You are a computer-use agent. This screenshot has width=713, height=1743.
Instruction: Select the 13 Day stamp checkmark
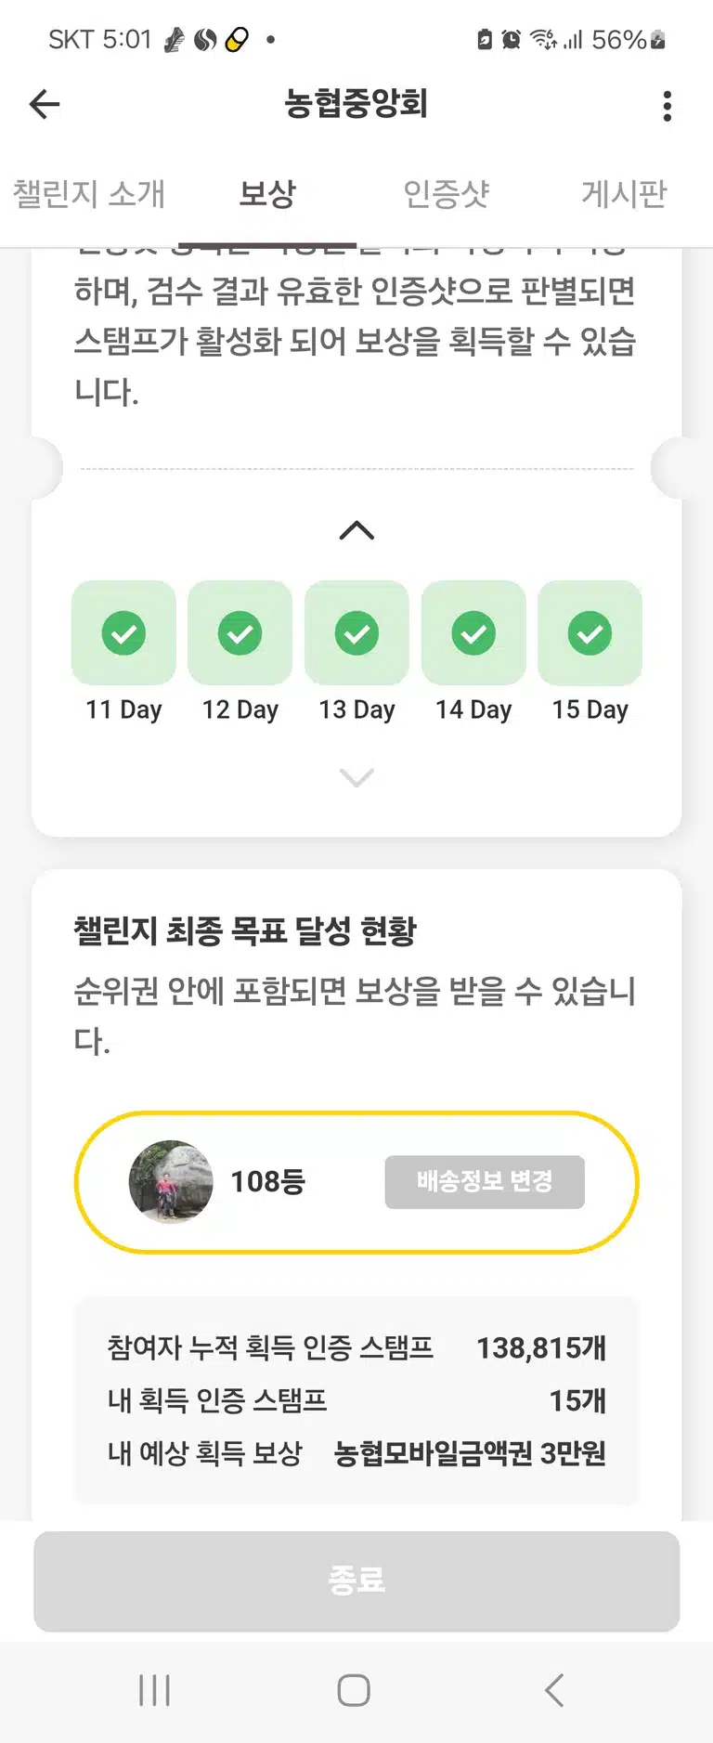pyautogui.click(x=356, y=633)
